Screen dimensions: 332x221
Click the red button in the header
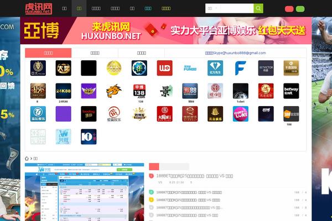(289, 9)
